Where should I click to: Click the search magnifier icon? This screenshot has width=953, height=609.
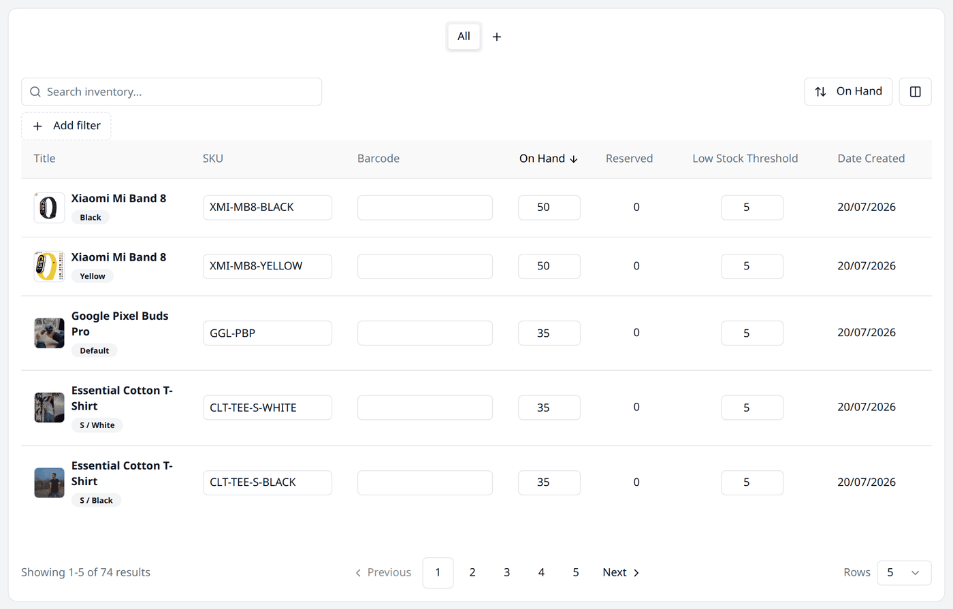click(35, 92)
